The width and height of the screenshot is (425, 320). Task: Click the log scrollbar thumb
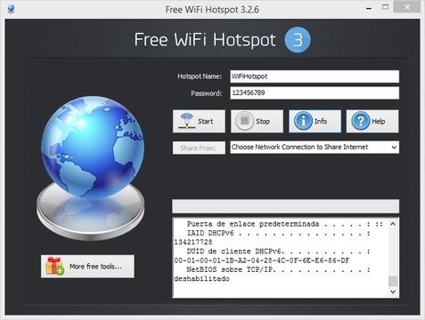[x=393, y=281]
